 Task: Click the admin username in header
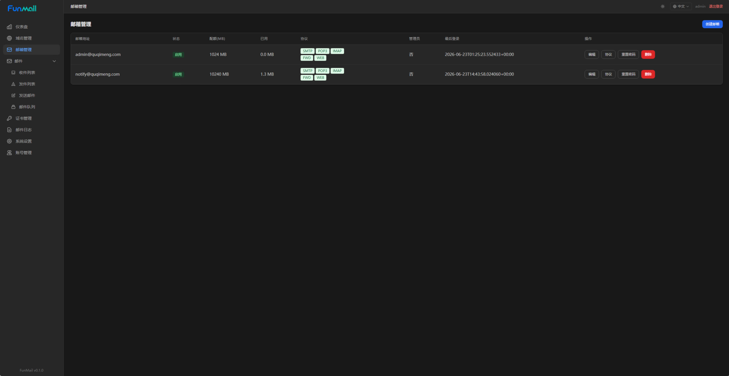[x=700, y=6]
